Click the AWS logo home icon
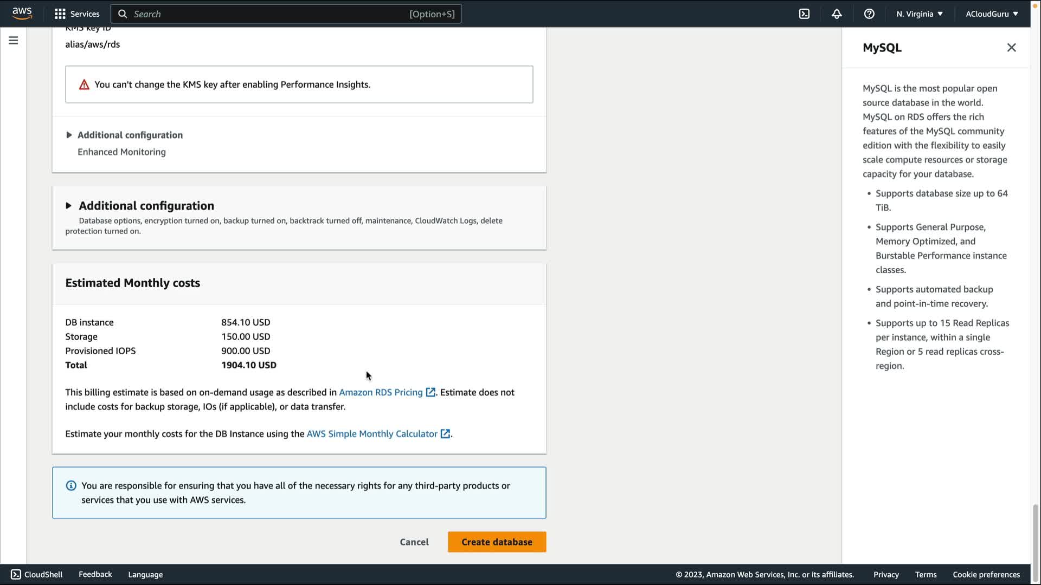Screen dimensions: 1041x585 click(x=22, y=13)
